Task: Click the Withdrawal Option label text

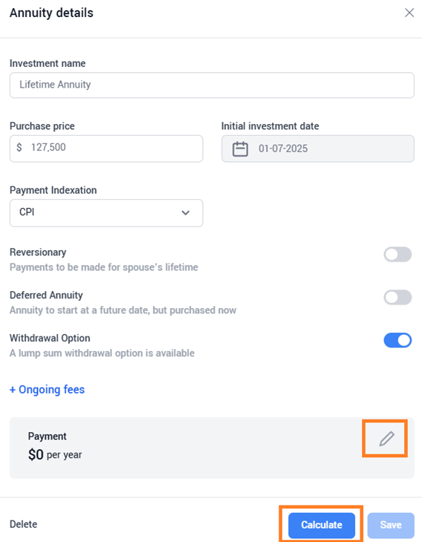Action: (x=50, y=338)
